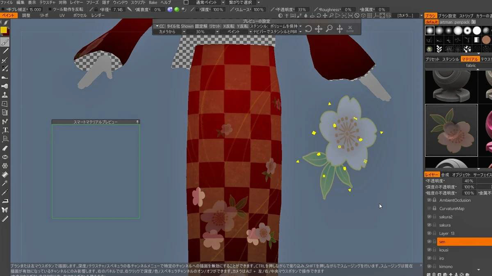Click the move layer up arrow icon

[451, 274]
